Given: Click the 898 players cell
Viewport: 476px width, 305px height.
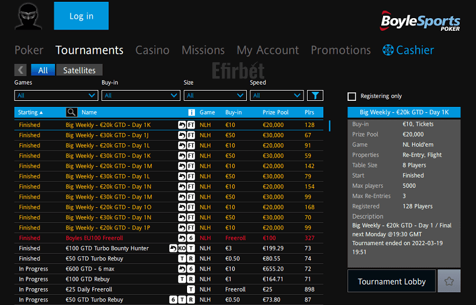Looking at the screenshot, I should (309, 289).
